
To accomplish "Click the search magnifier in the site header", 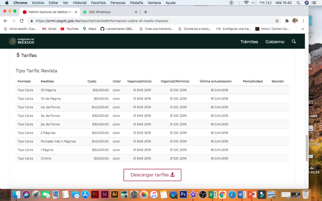I will 294,41.
